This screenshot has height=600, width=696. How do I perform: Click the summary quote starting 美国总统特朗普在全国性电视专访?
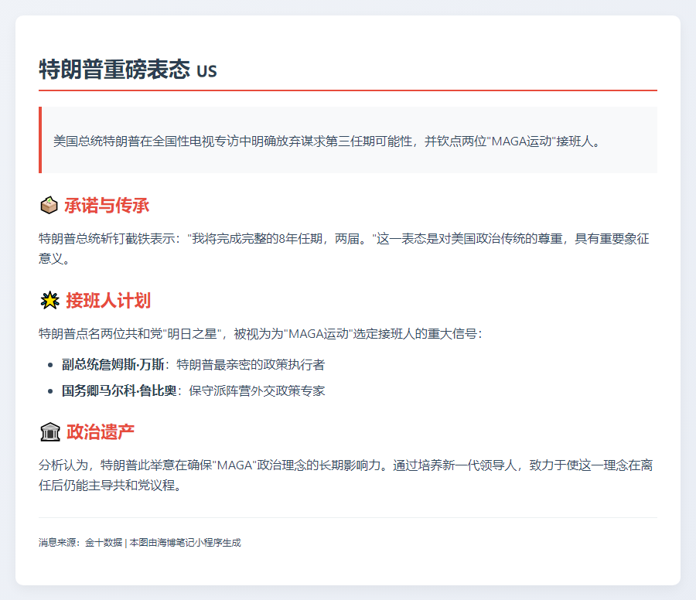coord(327,141)
